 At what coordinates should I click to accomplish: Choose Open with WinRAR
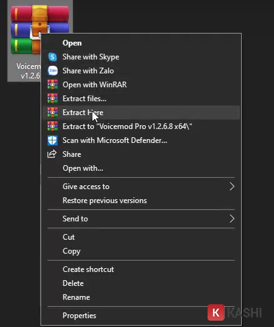pyautogui.click(x=141, y=85)
